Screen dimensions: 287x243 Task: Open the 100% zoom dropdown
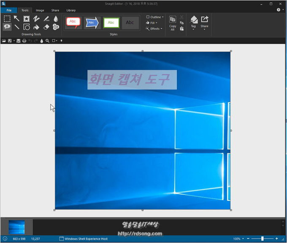click(x=238, y=239)
